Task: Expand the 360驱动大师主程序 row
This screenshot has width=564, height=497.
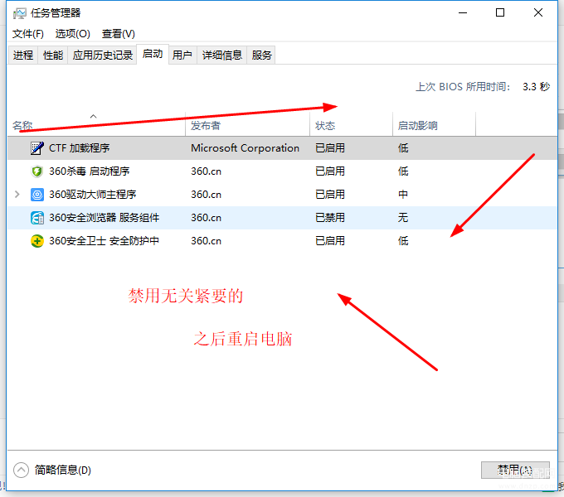Action: pyautogui.click(x=17, y=195)
